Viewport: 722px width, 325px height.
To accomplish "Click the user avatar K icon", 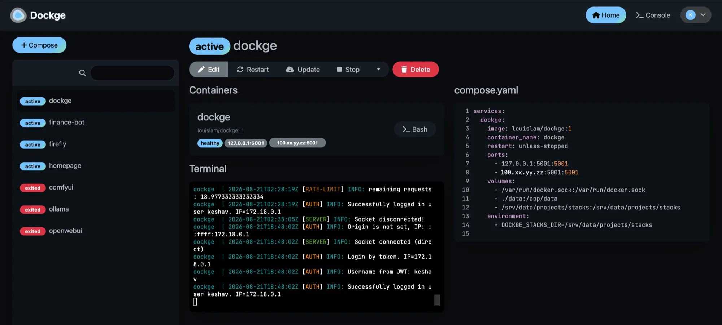I will [690, 15].
